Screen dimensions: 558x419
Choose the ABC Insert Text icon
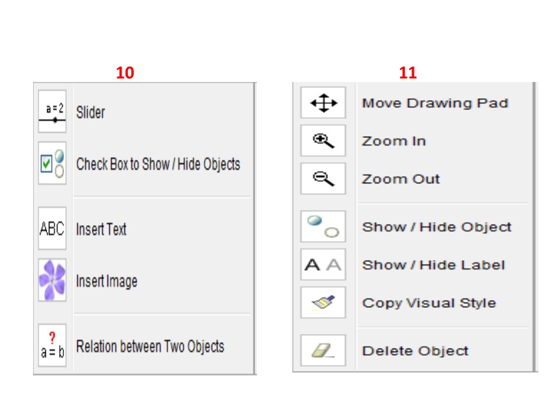[x=52, y=228]
